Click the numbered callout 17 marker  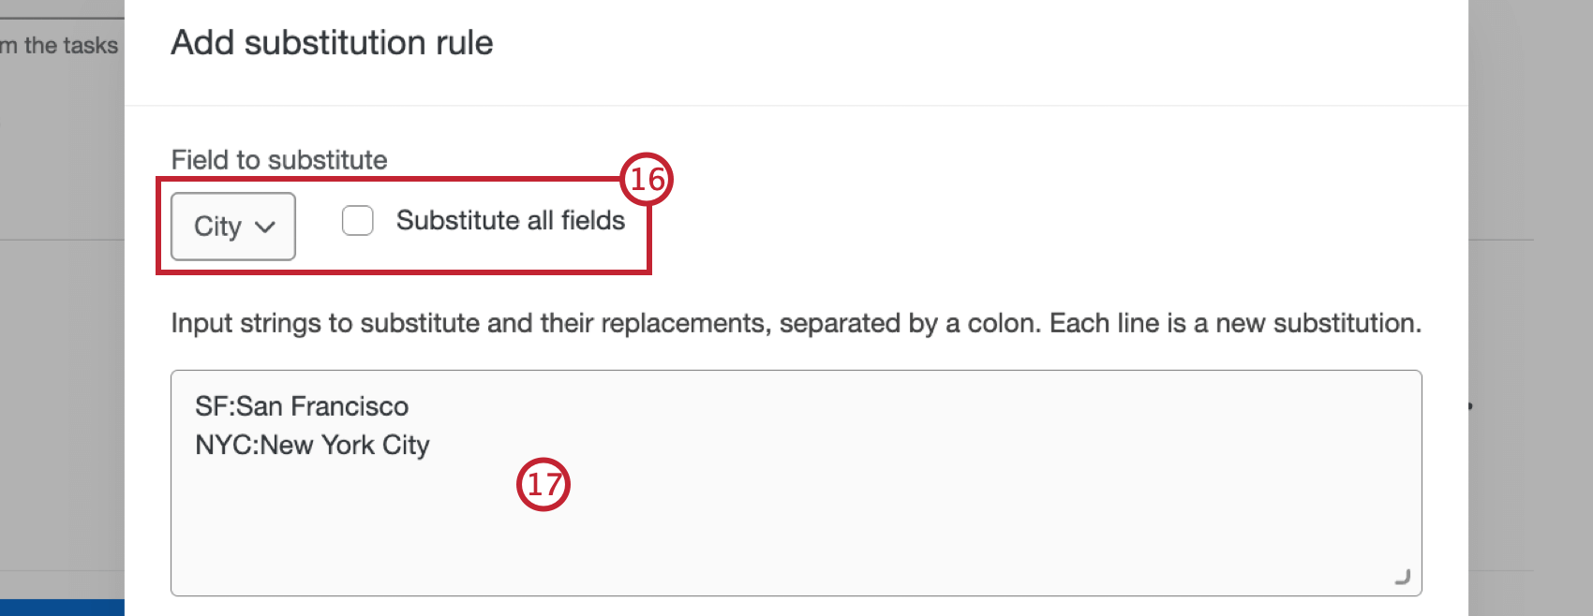click(544, 485)
